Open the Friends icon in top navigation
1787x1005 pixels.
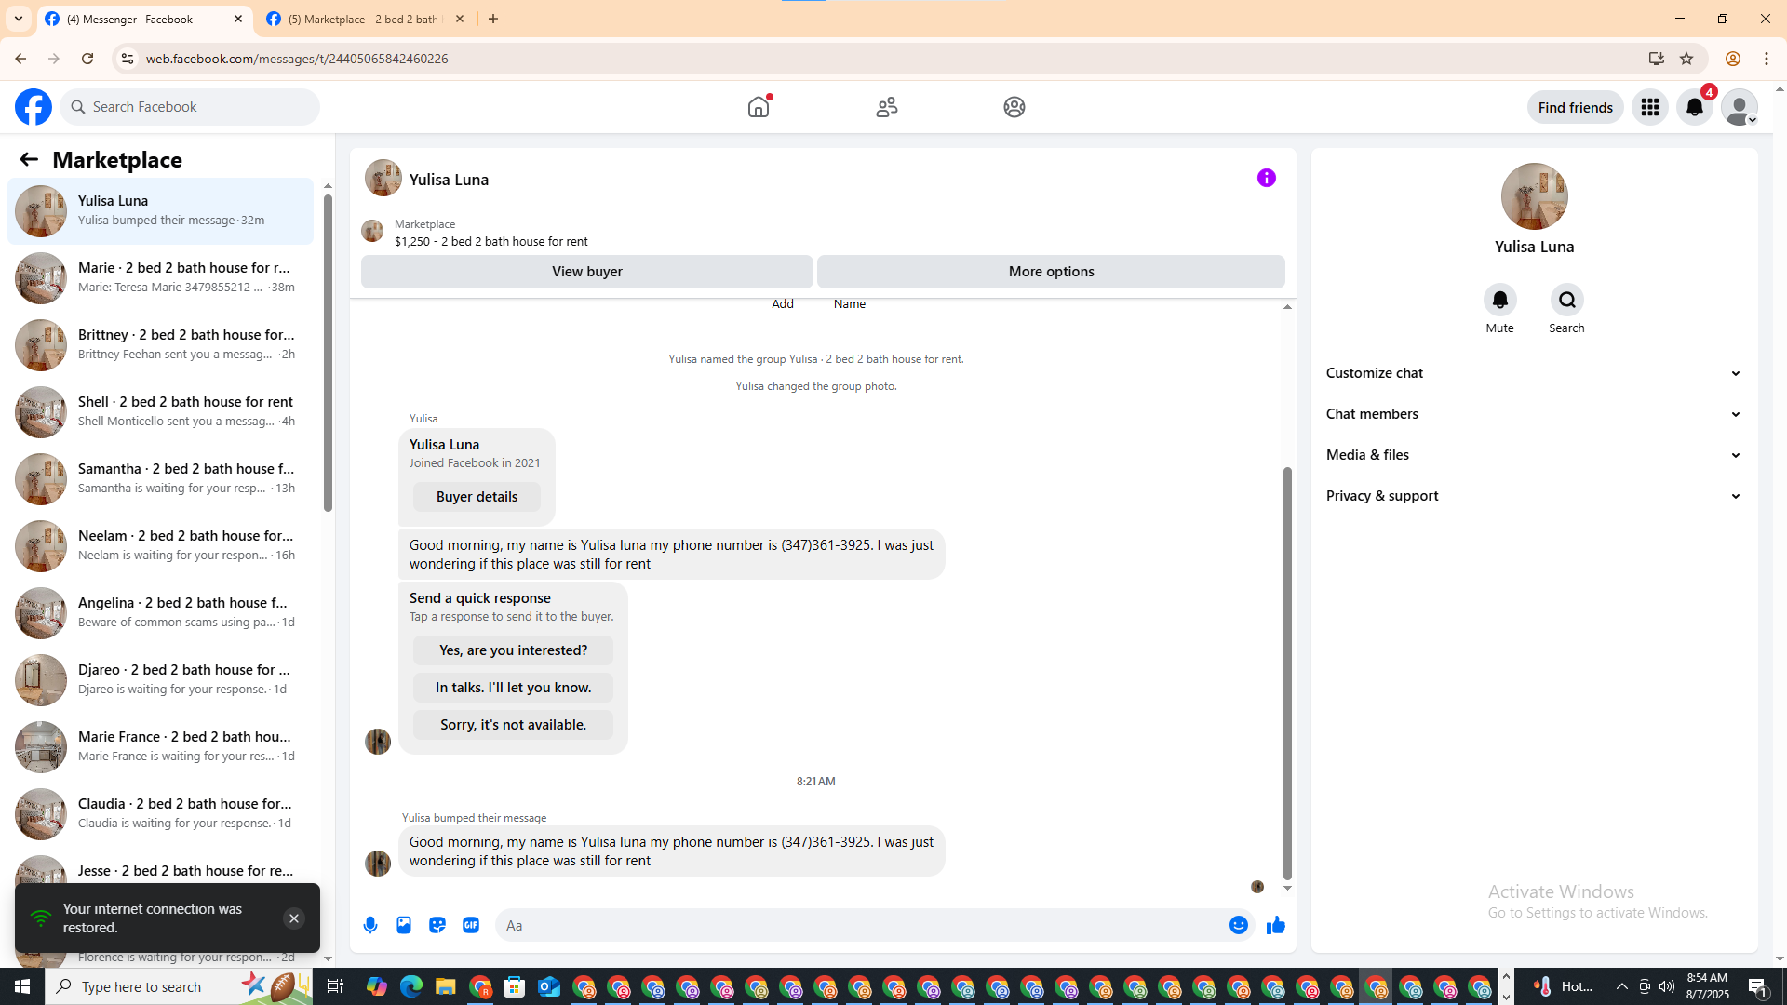pos(887,107)
